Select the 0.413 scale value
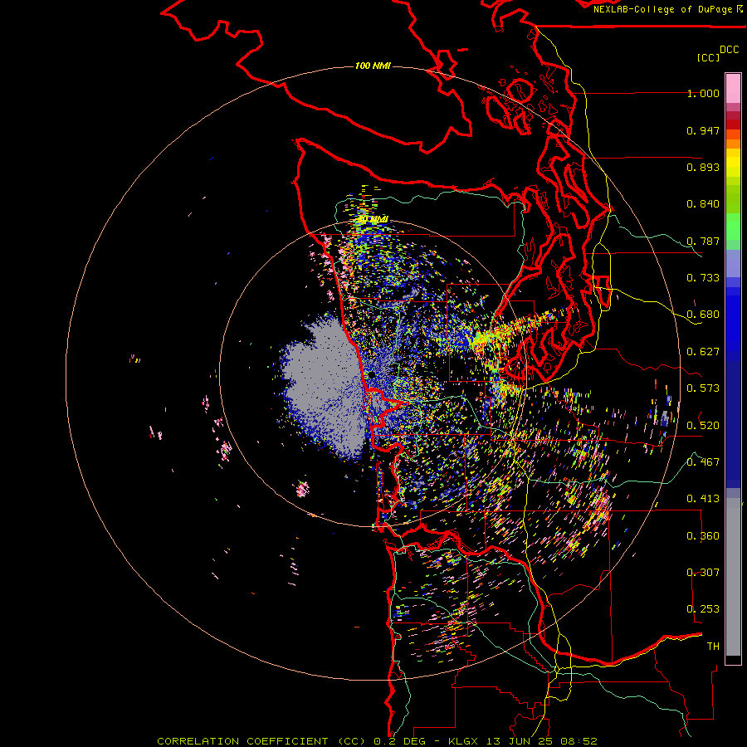This screenshot has height=747, width=747. tap(703, 499)
